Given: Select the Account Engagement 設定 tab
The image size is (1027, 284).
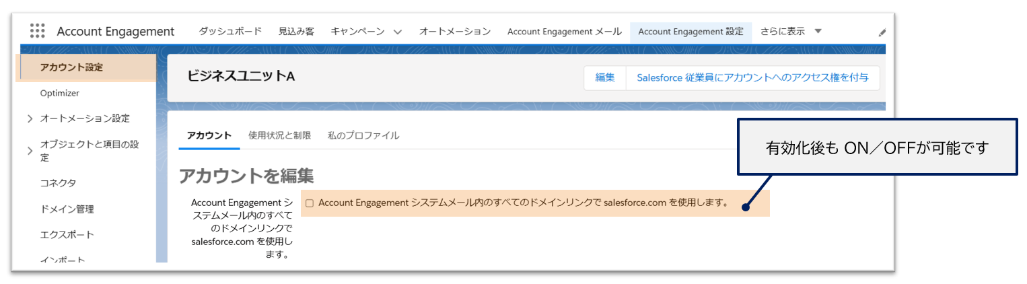Looking at the screenshot, I should (x=690, y=31).
